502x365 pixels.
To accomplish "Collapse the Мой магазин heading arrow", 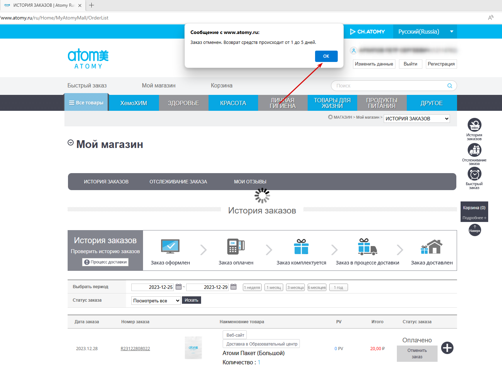I will [71, 143].
